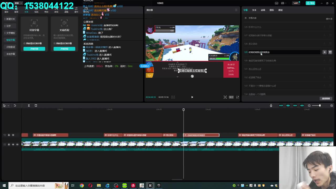Open the 调节 adjustment tab icon
Viewport: 336px width, 189px height.
76,10
